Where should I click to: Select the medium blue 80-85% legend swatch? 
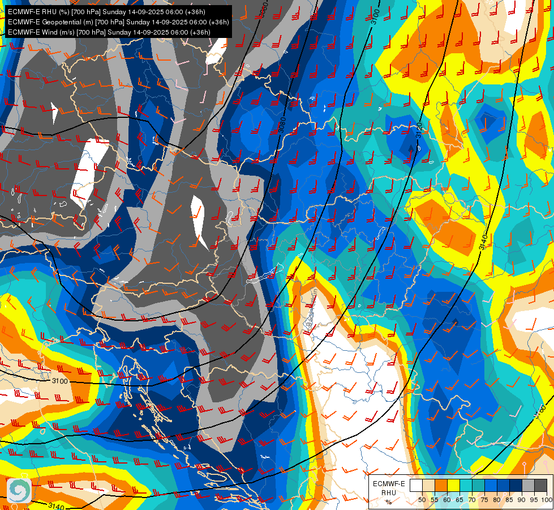(x=503, y=485)
